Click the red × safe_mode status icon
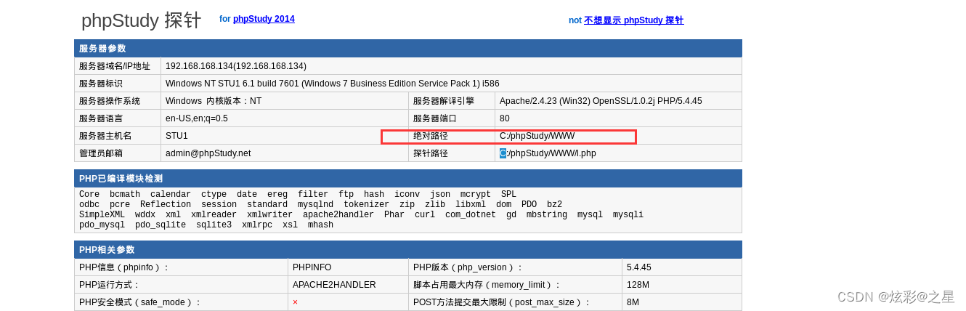This screenshot has height=311, width=966. click(x=295, y=302)
